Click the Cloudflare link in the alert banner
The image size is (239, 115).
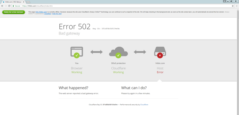click(x=48, y=14)
